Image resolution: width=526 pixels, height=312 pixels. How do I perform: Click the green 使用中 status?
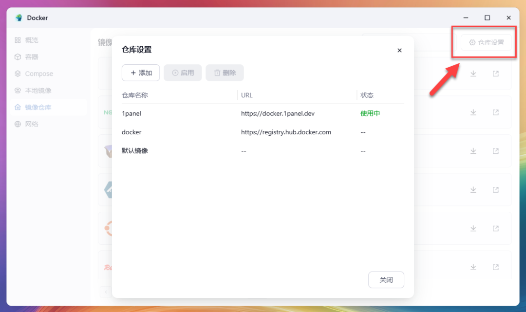[370, 113]
